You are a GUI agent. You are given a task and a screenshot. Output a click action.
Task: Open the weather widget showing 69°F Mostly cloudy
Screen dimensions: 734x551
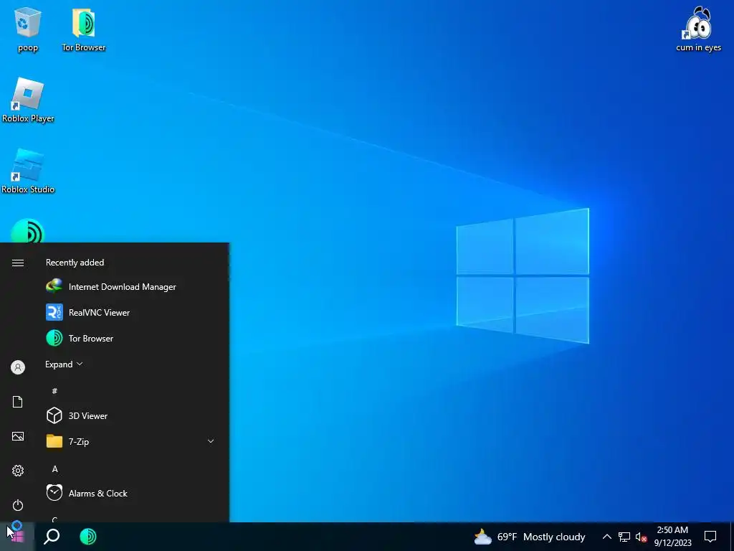530,537
